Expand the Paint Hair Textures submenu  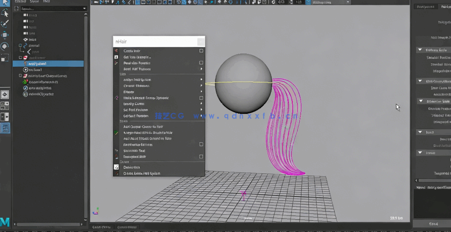201,69
